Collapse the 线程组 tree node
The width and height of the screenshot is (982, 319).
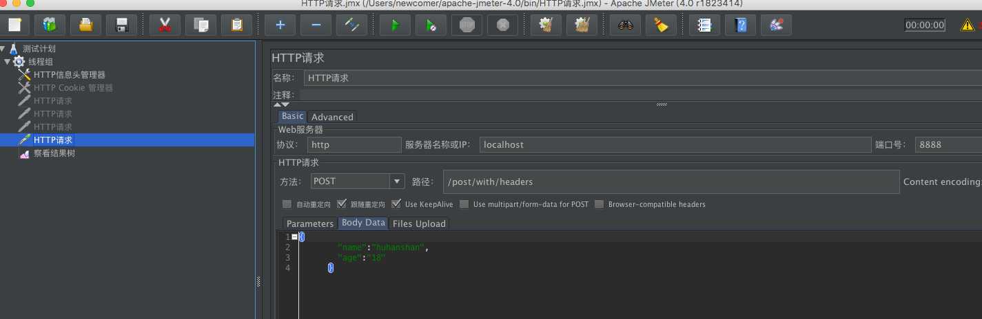pos(7,62)
